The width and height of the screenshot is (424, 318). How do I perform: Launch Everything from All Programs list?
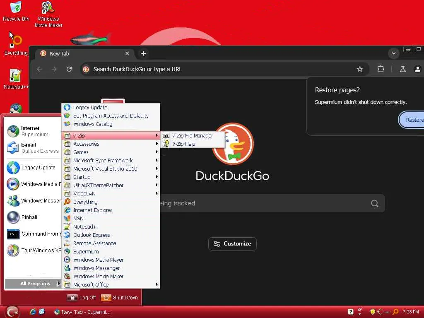coord(111,202)
